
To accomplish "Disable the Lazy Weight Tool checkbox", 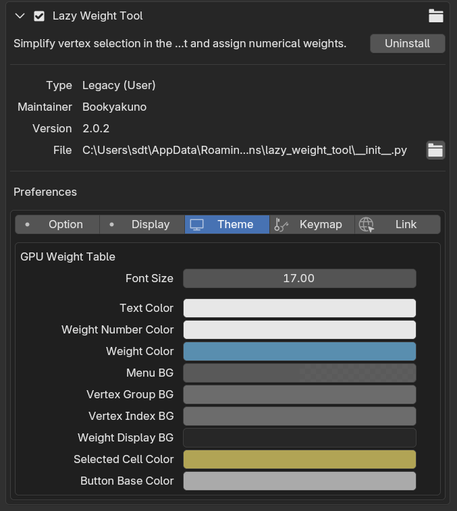I will [39, 16].
